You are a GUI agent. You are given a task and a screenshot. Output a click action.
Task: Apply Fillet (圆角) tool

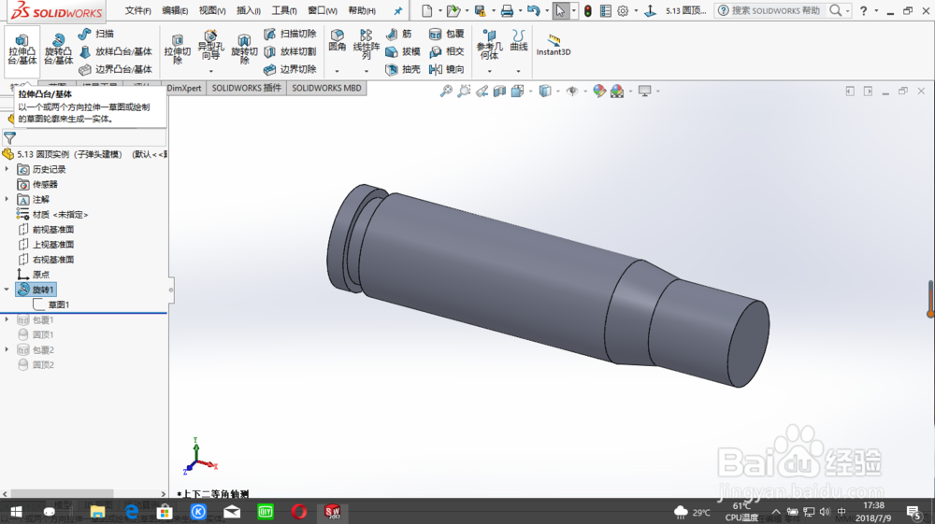coord(337,41)
